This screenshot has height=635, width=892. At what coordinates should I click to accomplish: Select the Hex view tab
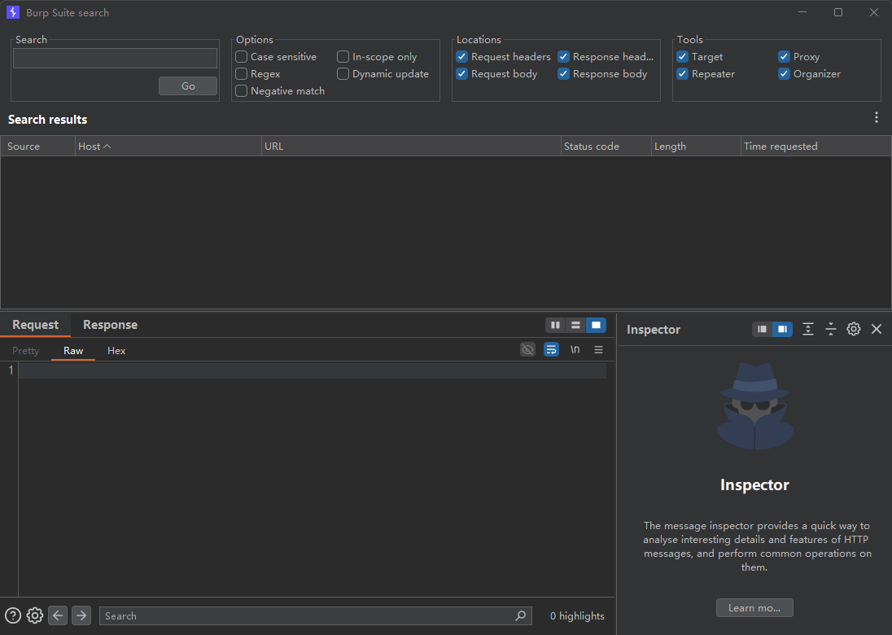(116, 351)
